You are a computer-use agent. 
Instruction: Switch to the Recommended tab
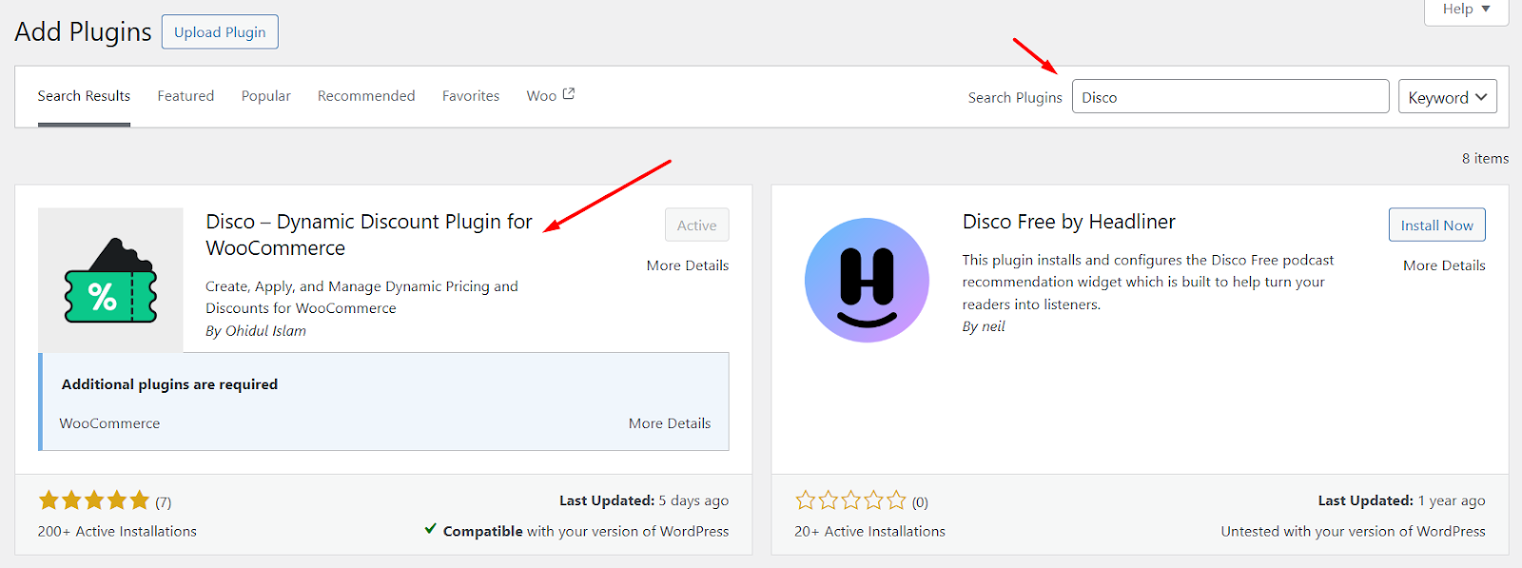tap(366, 96)
